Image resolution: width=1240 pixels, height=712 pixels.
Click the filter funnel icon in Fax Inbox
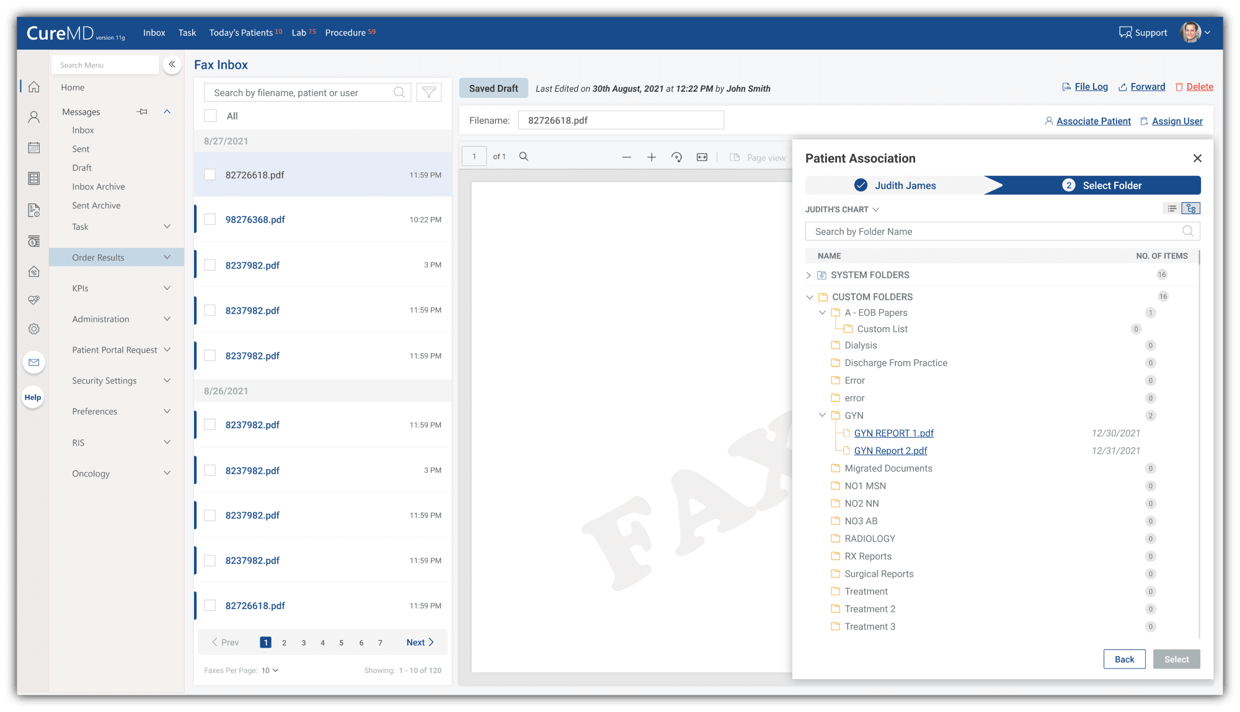tap(428, 93)
